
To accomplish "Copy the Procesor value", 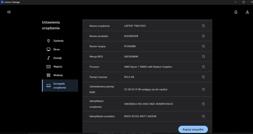I will click(203, 67).
